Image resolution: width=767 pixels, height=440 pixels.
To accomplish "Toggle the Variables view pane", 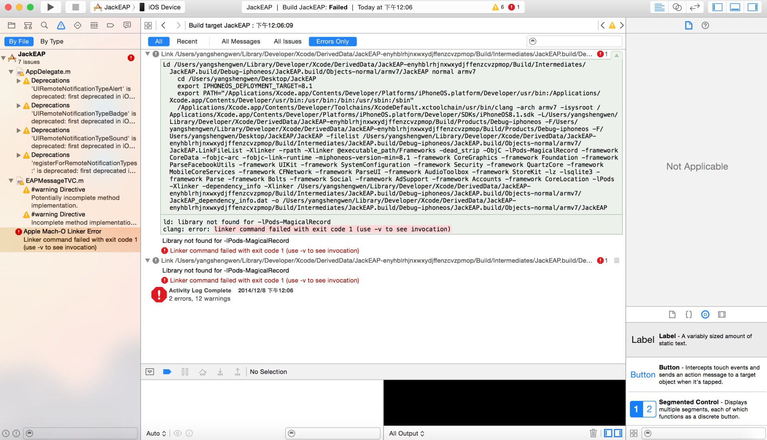I will pos(608,433).
